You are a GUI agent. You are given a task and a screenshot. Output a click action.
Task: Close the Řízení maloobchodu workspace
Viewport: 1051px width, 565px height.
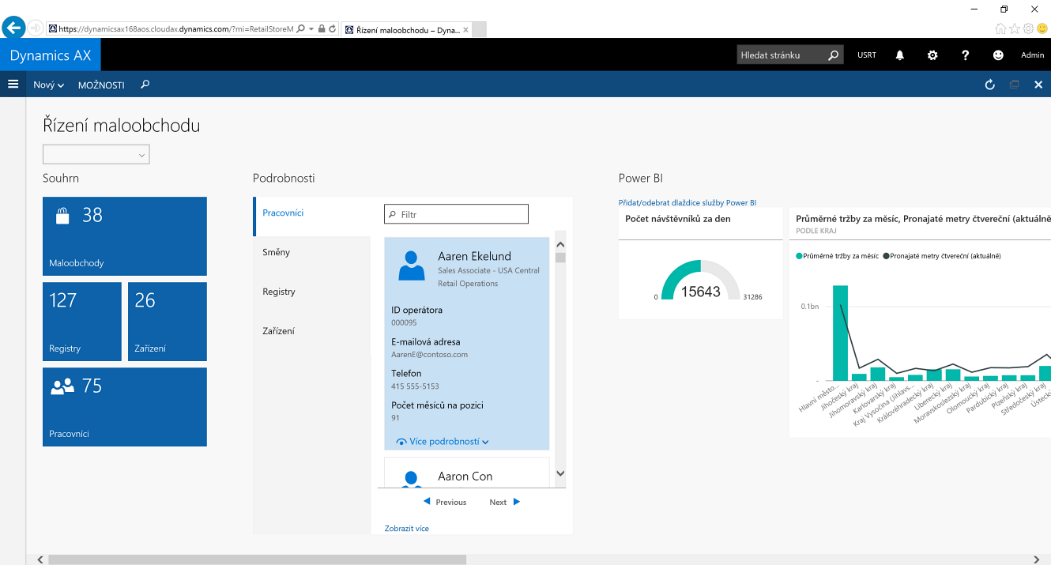1038,85
